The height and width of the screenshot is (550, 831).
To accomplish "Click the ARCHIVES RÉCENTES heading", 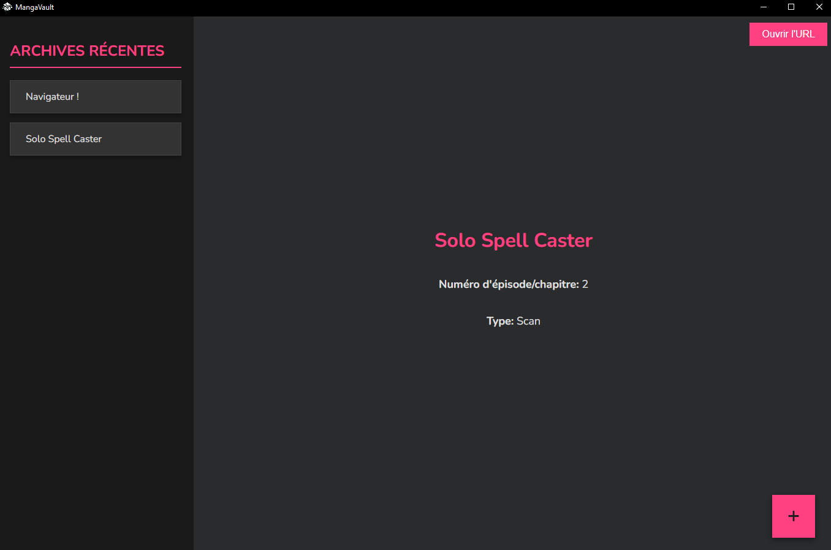I will [87, 51].
